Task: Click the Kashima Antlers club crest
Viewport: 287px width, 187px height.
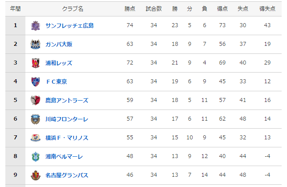Action: point(35,101)
